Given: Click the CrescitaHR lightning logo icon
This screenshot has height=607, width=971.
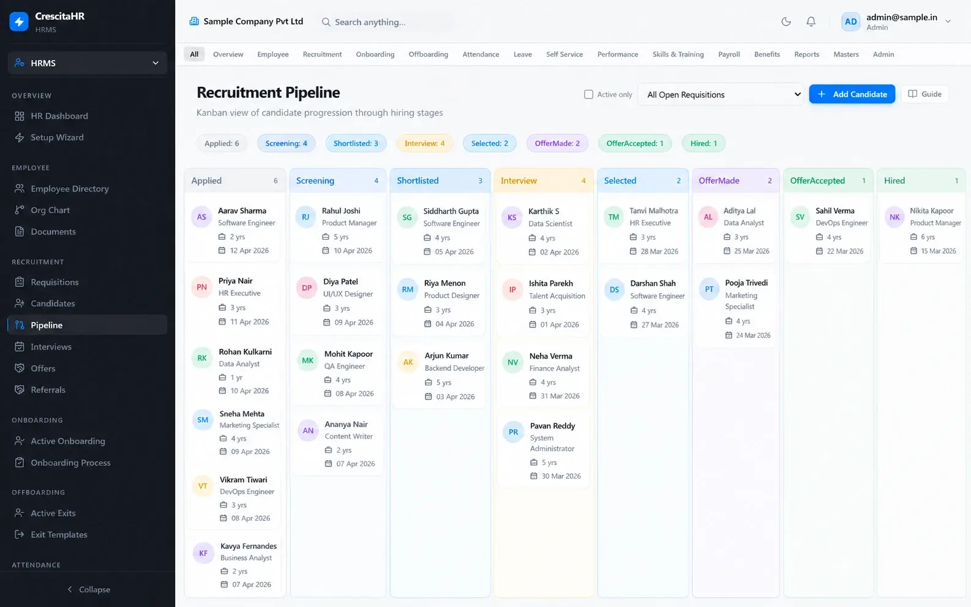Looking at the screenshot, I should click(19, 21).
